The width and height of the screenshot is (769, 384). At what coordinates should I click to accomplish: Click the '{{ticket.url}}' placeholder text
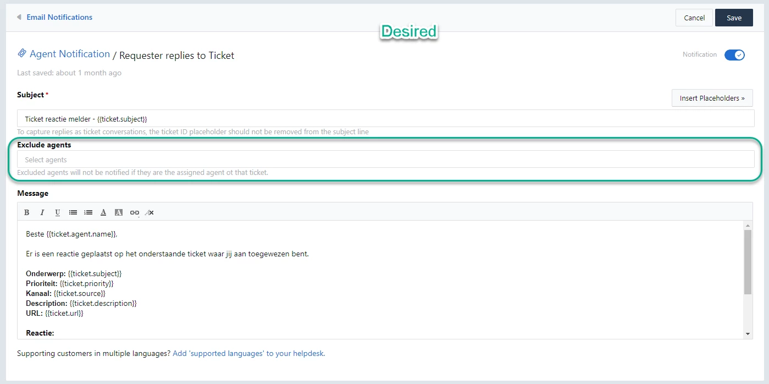(x=64, y=313)
